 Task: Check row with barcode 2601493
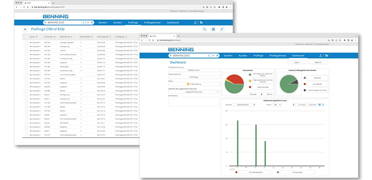tap(26, 46)
